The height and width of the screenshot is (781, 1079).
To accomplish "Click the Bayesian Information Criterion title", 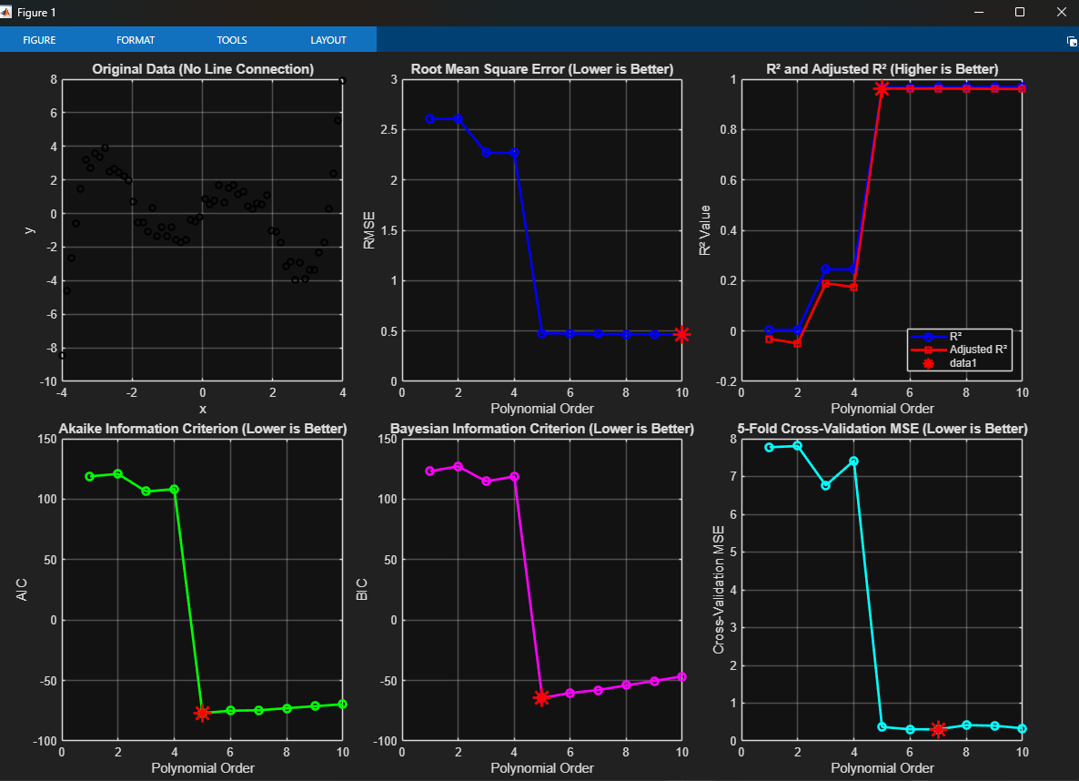I will pyautogui.click(x=542, y=429).
